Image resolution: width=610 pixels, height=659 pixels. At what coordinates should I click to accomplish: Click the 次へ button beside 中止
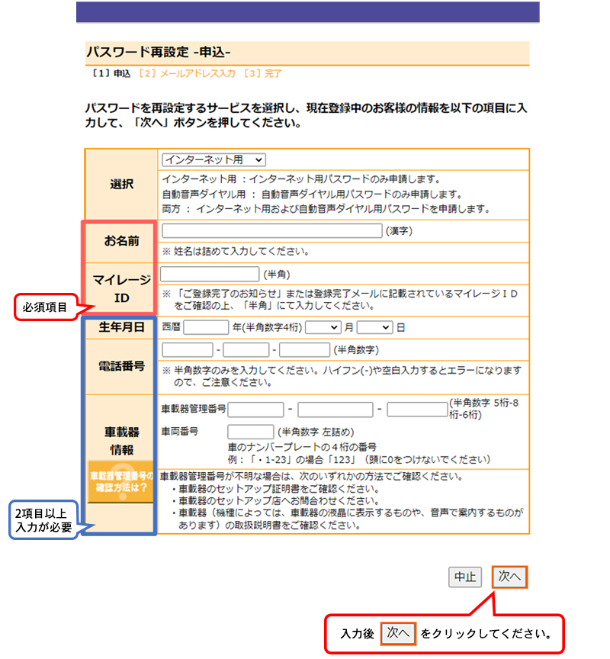509,577
